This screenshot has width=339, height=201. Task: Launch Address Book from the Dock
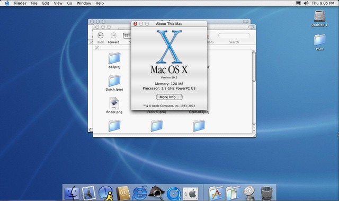point(123,193)
